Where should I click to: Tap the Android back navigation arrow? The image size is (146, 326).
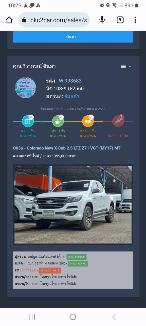coord(114,317)
